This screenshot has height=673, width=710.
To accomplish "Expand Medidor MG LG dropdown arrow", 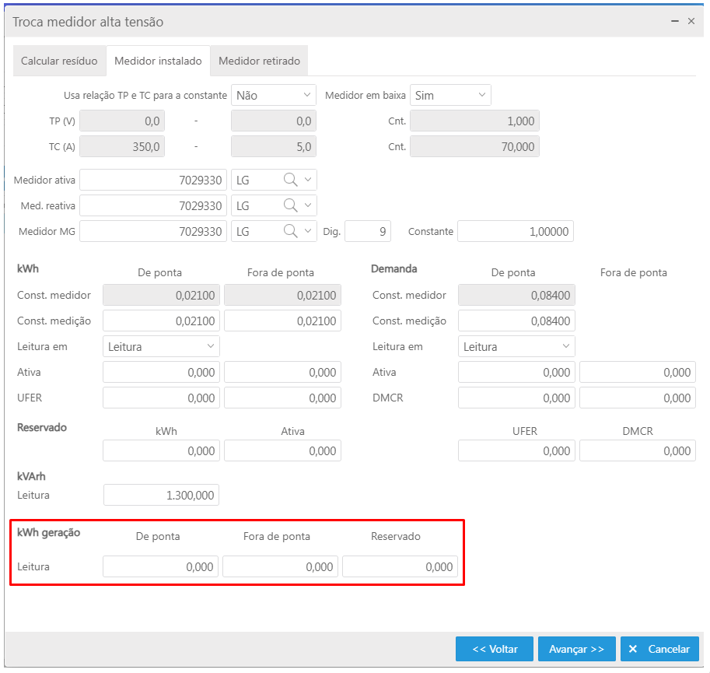I will [308, 231].
